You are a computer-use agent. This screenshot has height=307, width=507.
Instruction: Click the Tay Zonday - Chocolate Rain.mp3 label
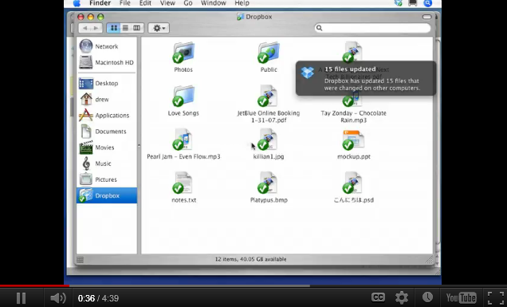point(353,116)
